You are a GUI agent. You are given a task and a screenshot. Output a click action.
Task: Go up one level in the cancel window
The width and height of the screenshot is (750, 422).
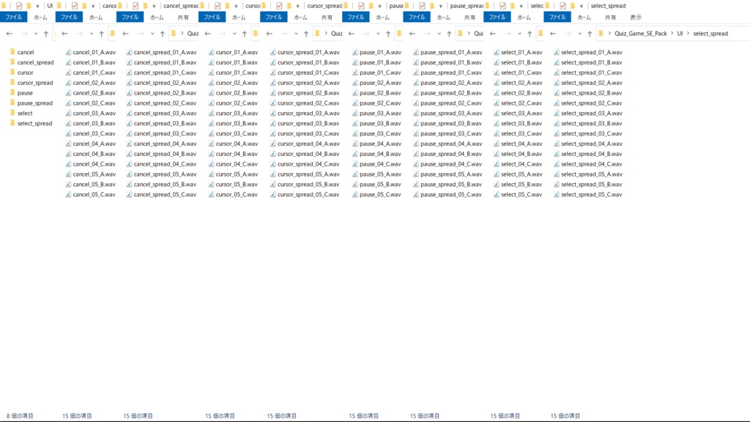(x=101, y=34)
